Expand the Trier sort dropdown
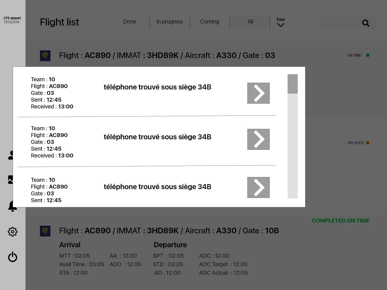387x290 pixels. [280, 22]
